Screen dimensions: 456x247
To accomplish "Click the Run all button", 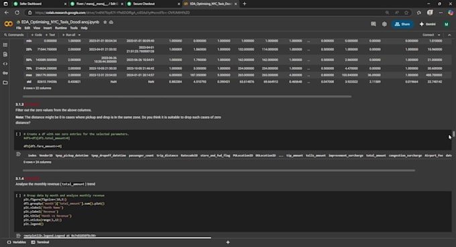I will pyautogui.click(x=68, y=35).
